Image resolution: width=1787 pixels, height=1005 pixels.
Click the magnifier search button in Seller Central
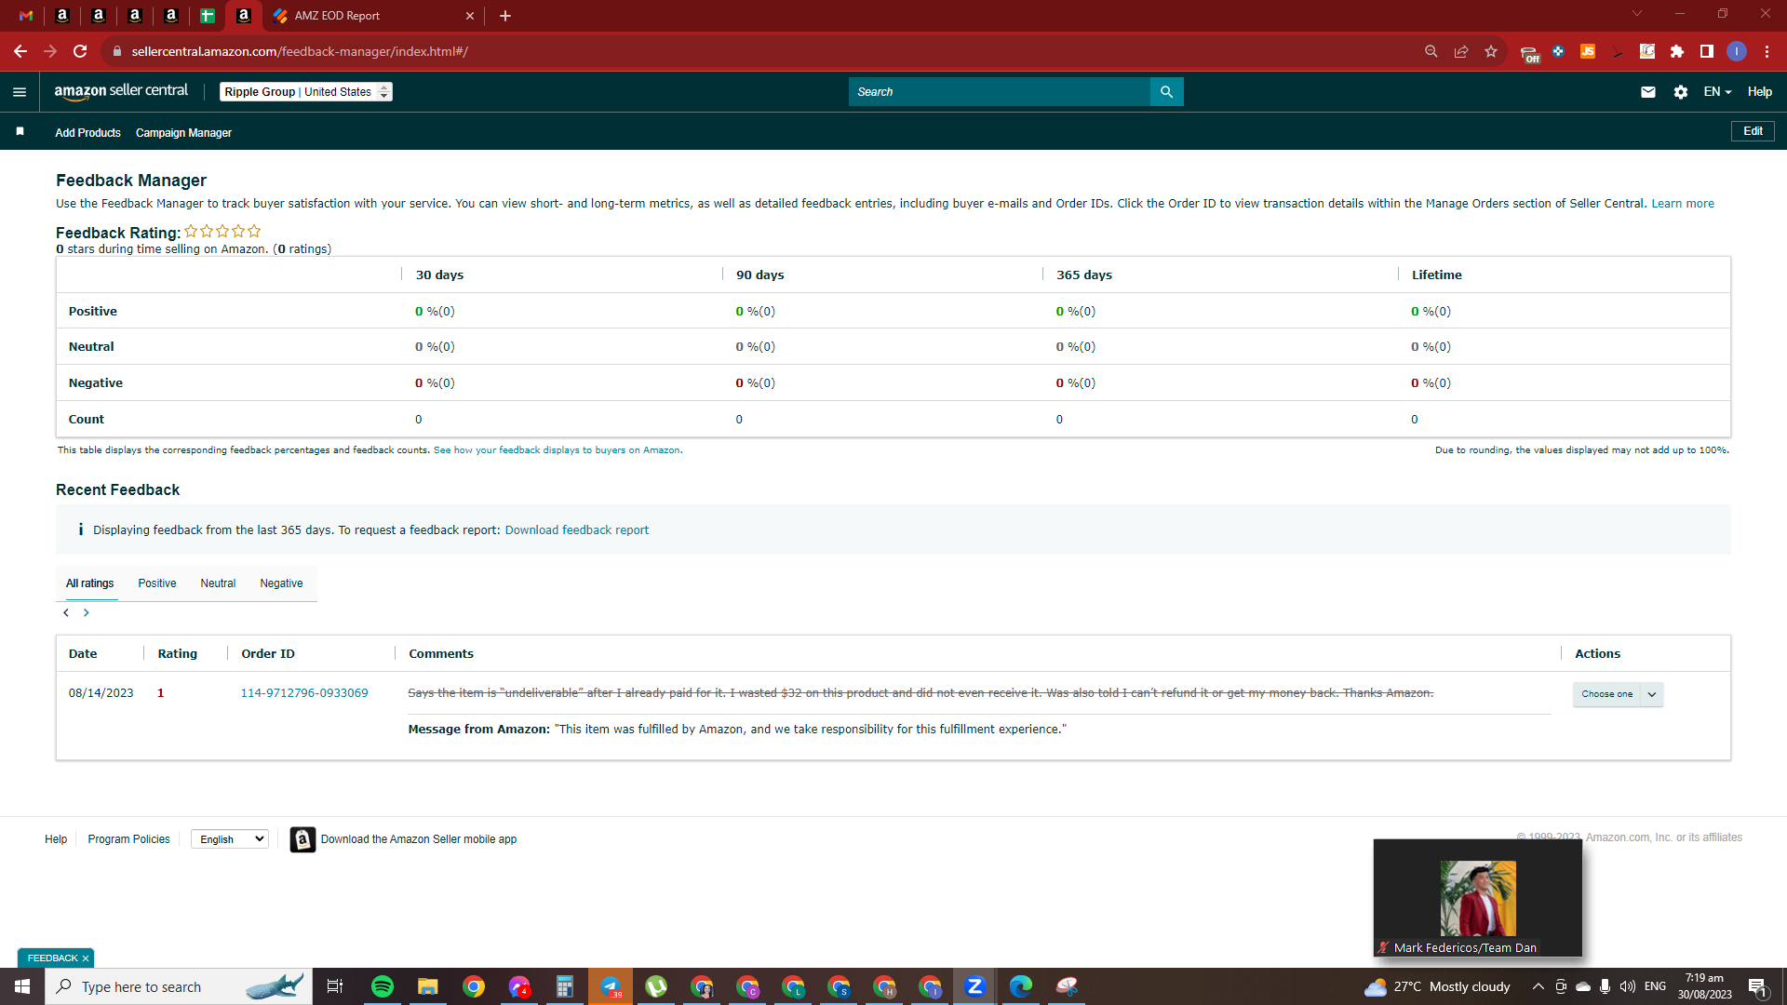pyautogui.click(x=1166, y=91)
